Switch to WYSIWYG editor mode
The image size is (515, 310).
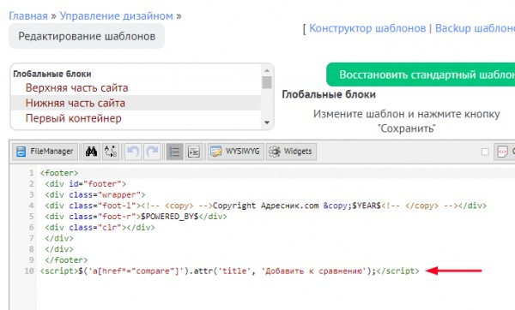point(235,152)
